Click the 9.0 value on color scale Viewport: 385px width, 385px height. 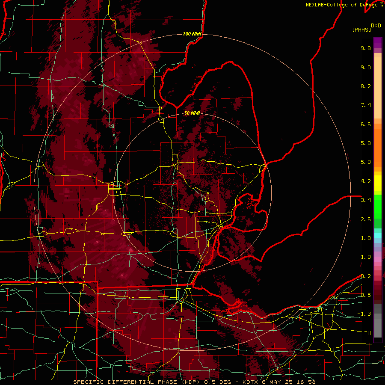click(366, 67)
